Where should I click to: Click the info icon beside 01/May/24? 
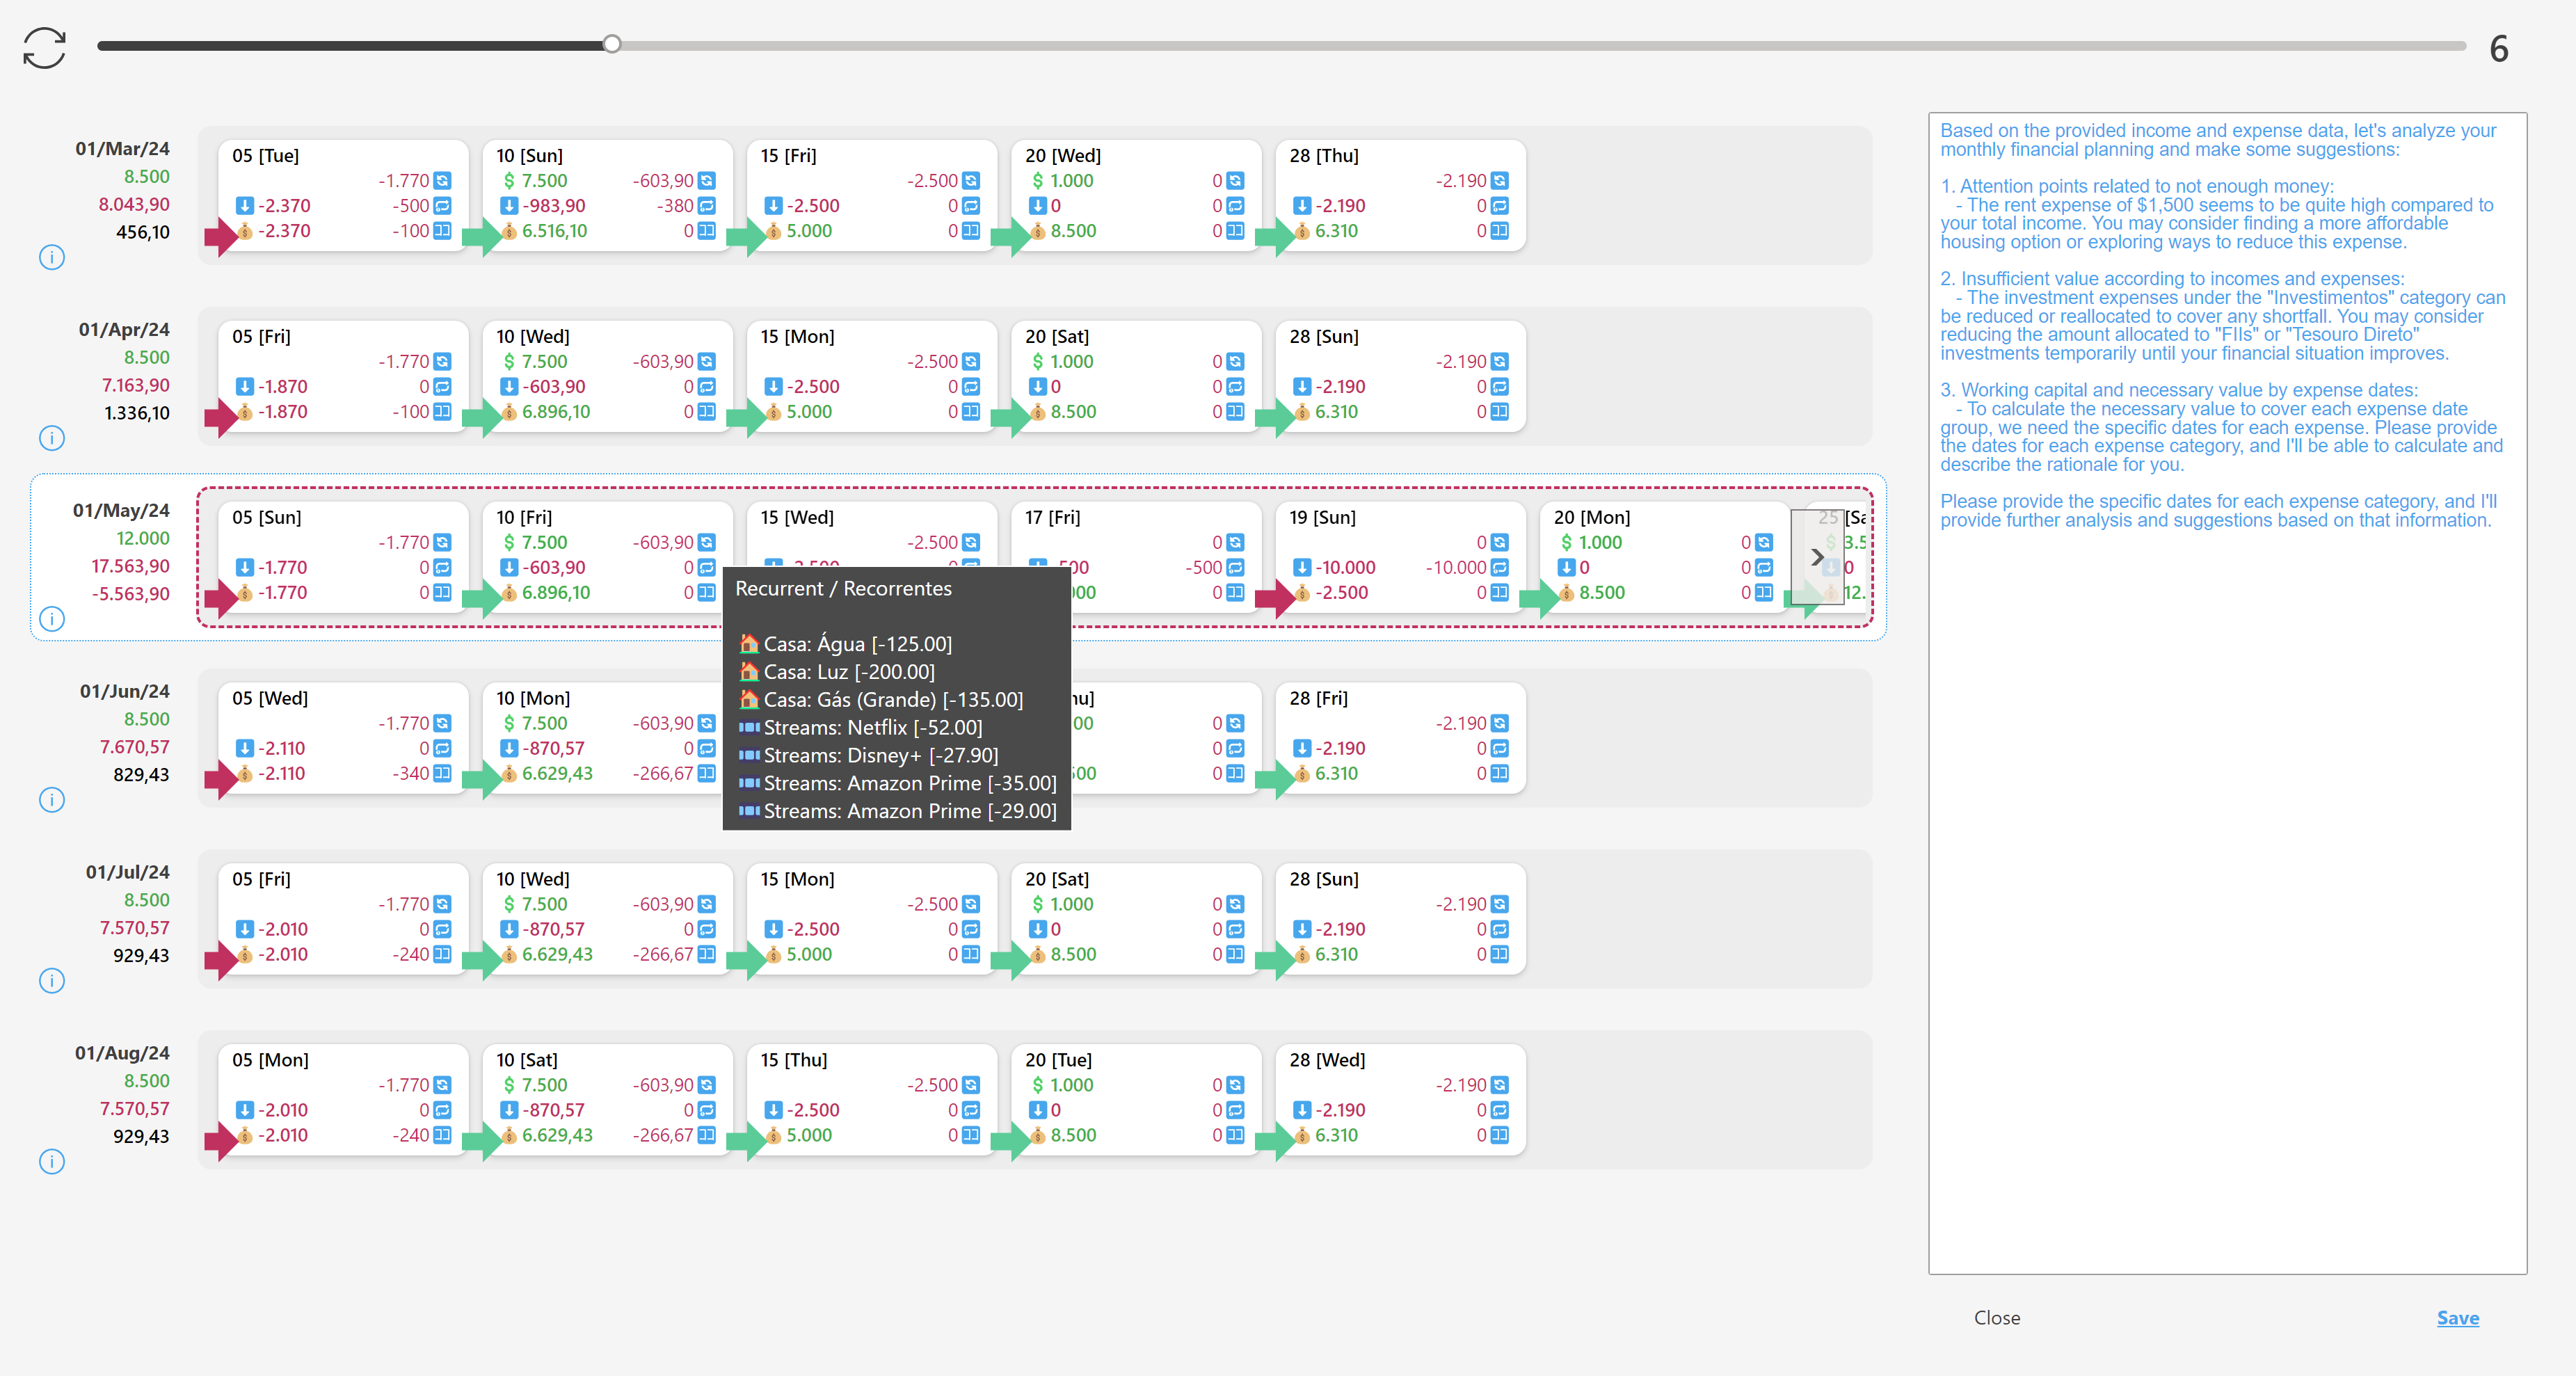pyautogui.click(x=51, y=619)
